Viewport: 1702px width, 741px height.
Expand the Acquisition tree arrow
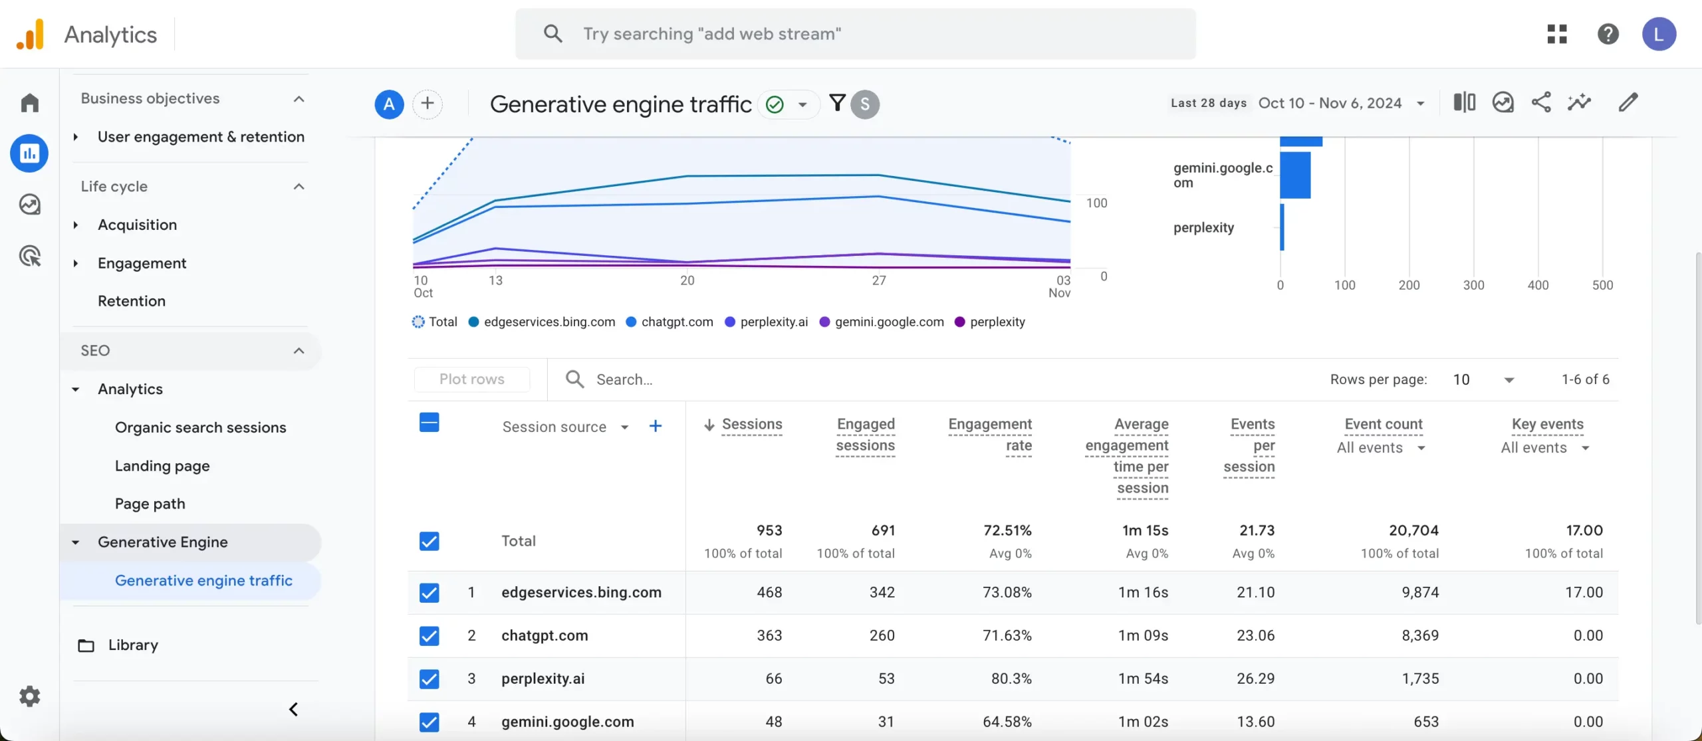click(x=76, y=225)
